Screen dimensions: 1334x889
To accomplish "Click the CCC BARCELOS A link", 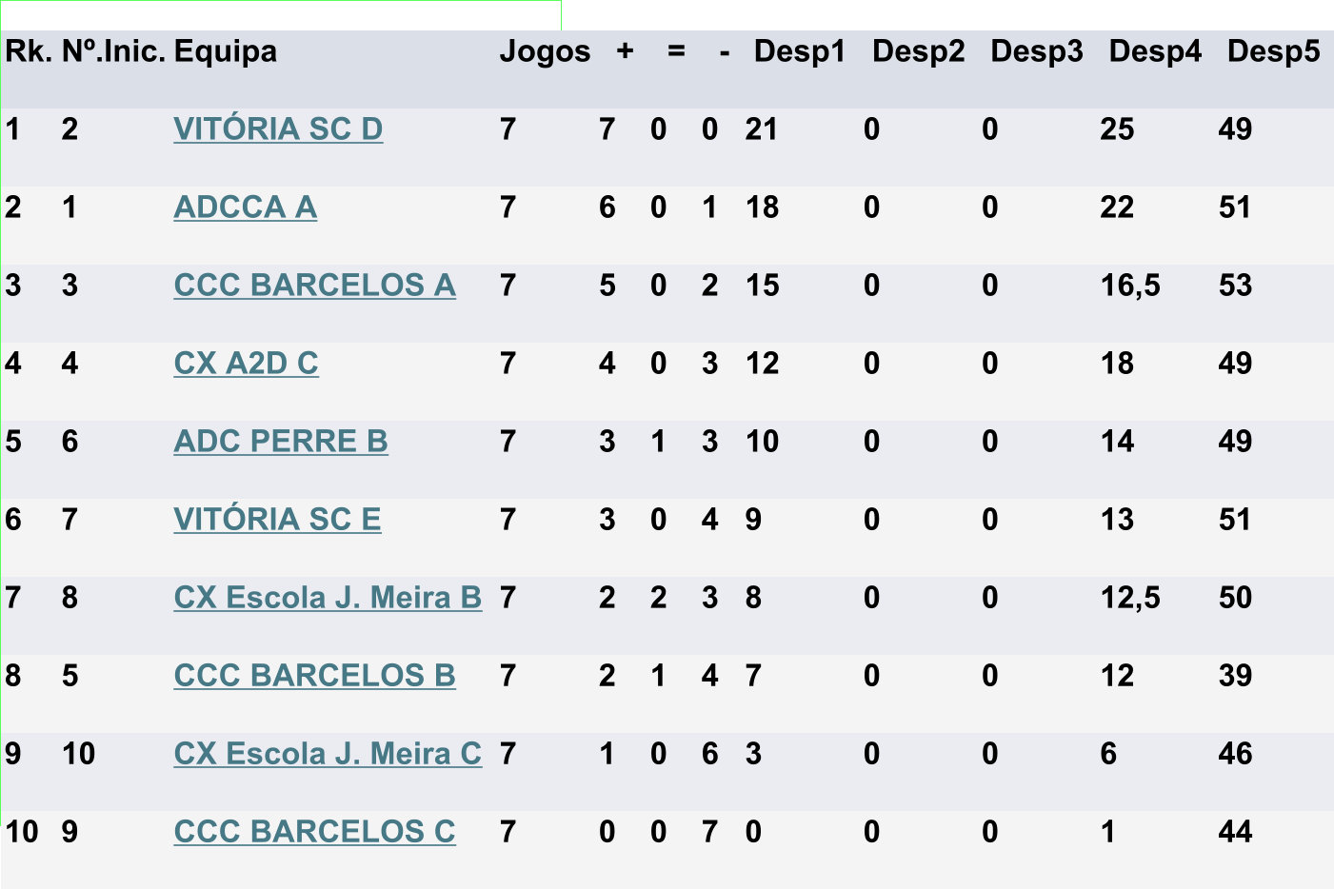I will click(314, 285).
